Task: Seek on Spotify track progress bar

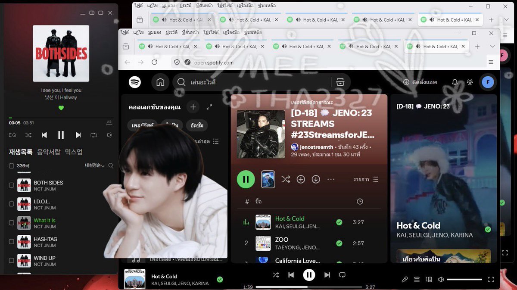Action: click(x=309, y=287)
